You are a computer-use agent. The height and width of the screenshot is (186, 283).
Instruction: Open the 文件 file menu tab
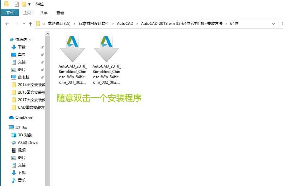(x=10, y=13)
